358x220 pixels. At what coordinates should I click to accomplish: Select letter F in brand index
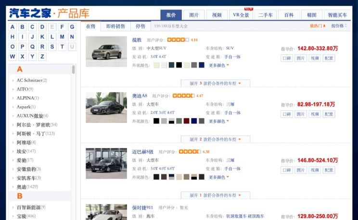(62, 27)
